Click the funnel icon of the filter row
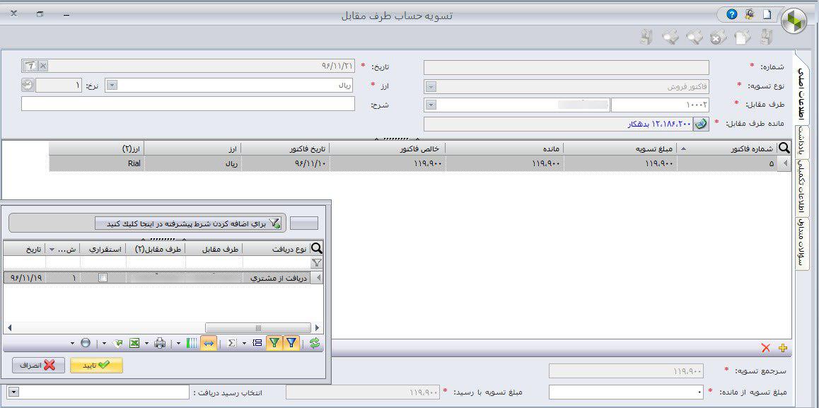The height and width of the screenshot is (408, 819). click(x=317, y=262)
